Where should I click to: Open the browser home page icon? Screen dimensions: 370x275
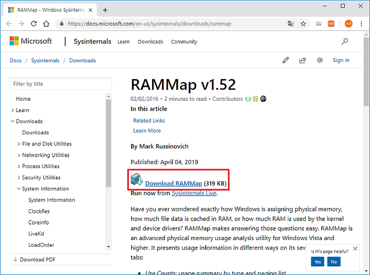point(46,24)
